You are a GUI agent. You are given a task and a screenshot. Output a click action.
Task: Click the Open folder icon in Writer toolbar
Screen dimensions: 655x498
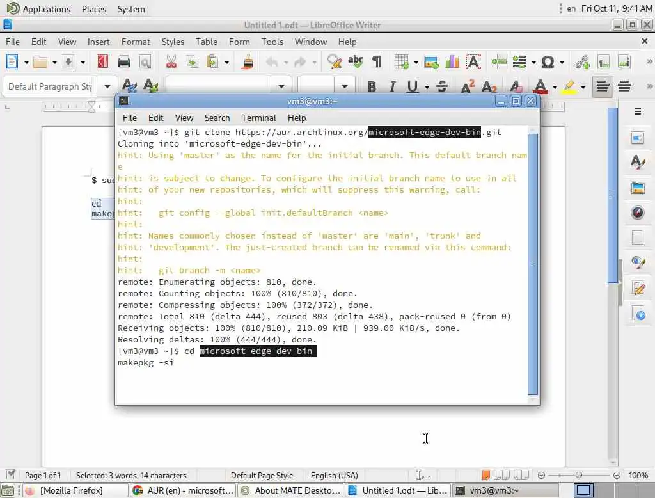[x=40, y=62]
